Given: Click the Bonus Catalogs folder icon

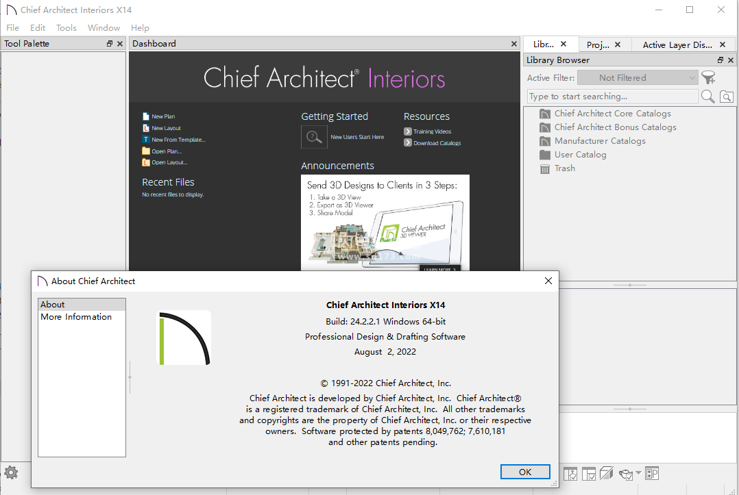Looking at the screenshot, I should [x=545, y=127].
